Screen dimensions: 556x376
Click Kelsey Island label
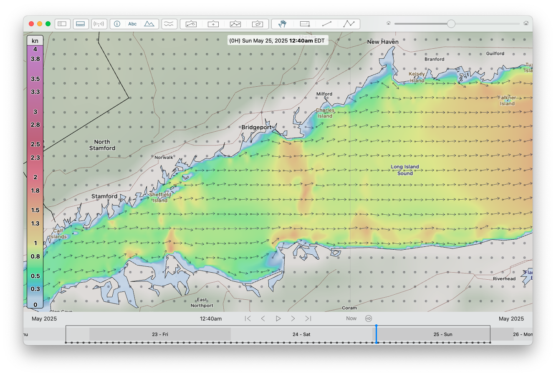coord(417,78)
